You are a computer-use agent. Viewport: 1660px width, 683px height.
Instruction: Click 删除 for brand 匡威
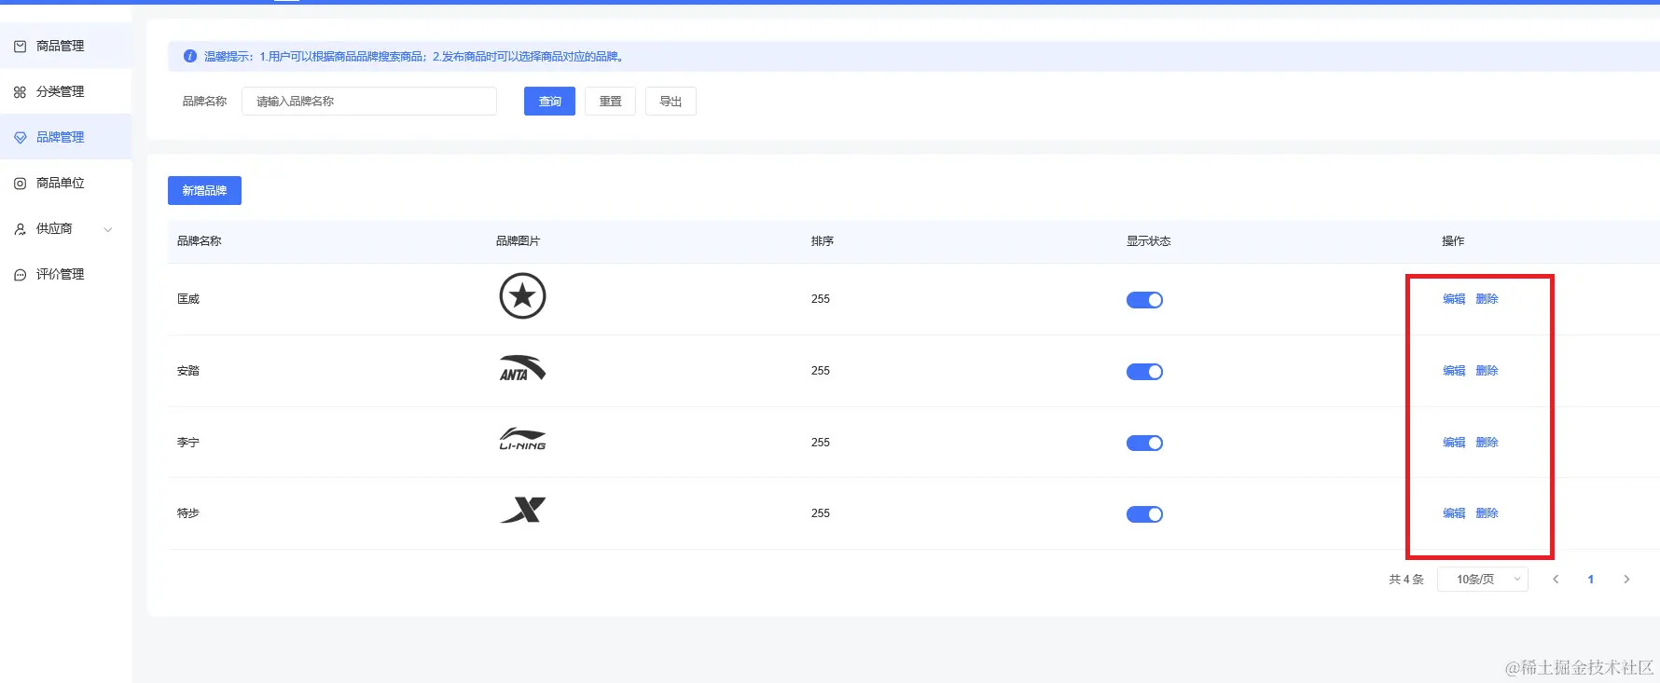1487,299
